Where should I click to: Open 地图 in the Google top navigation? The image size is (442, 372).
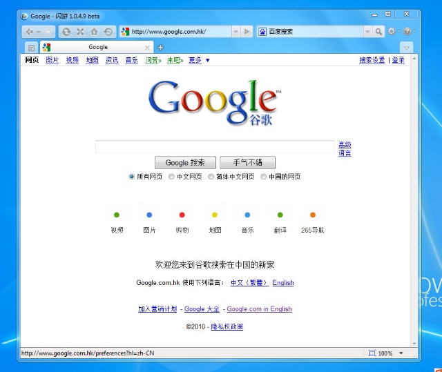92,60
